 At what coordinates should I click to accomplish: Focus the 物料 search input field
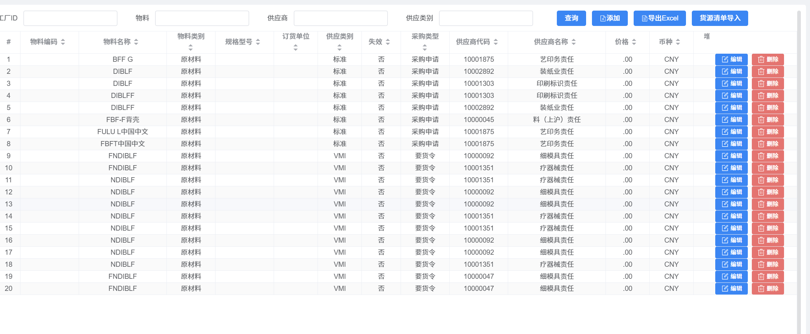(202, 18)
